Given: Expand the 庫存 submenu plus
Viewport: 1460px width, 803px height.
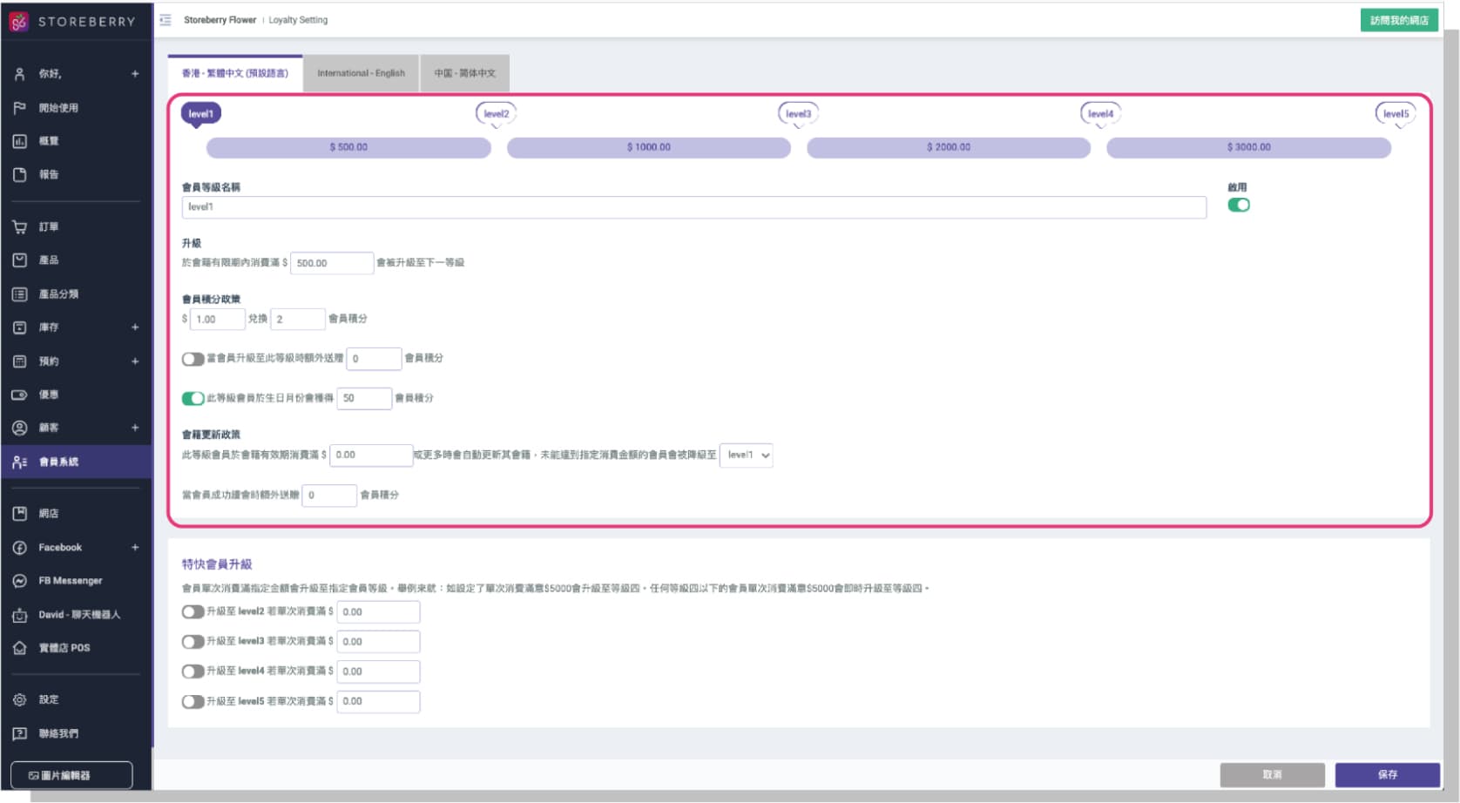Looking at the screenshot, I should pos(135,327).
